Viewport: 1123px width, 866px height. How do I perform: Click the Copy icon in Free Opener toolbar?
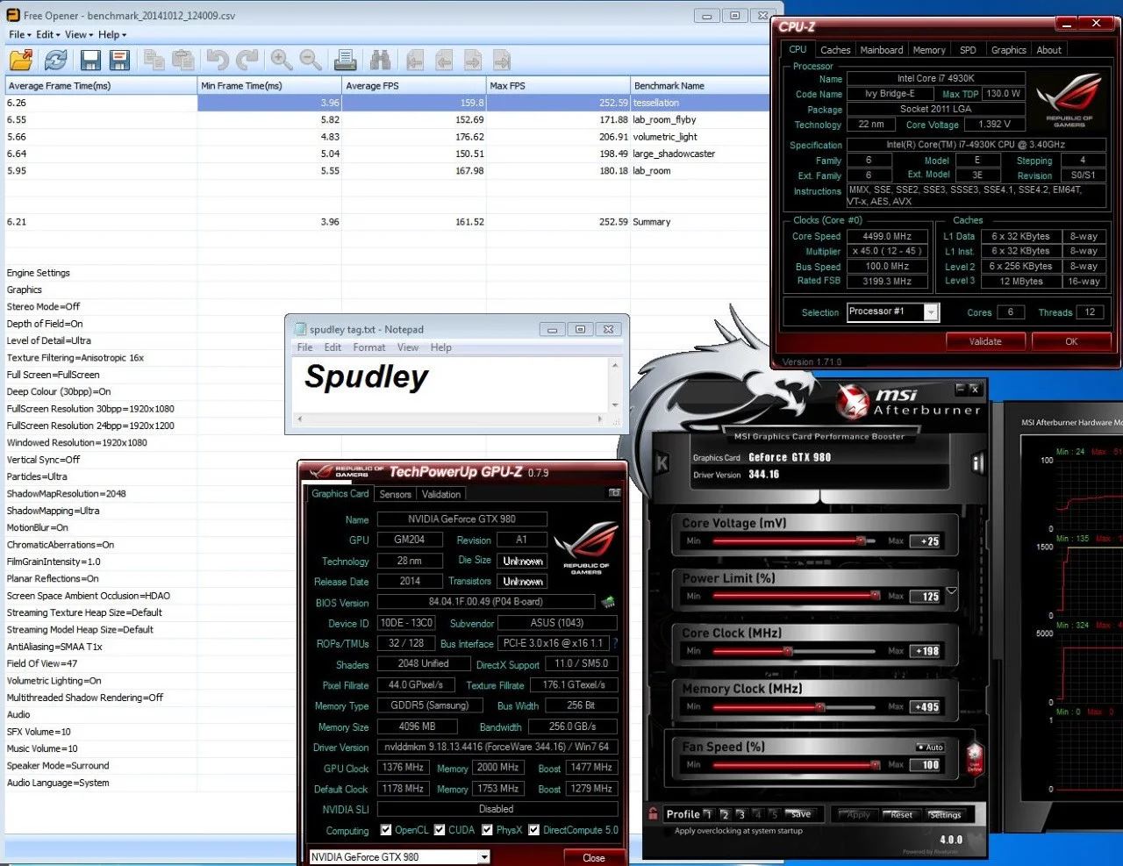click(x=154, y=60)
